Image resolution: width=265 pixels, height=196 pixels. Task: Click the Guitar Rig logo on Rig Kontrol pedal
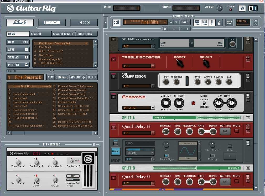(x=89, y=159)
